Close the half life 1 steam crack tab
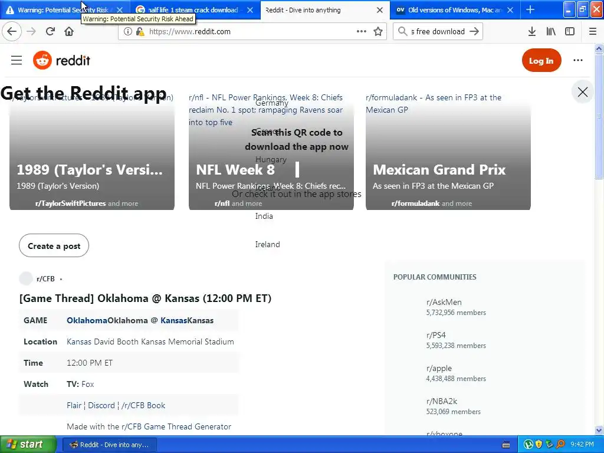604x453 pixels. pos(250,10)
